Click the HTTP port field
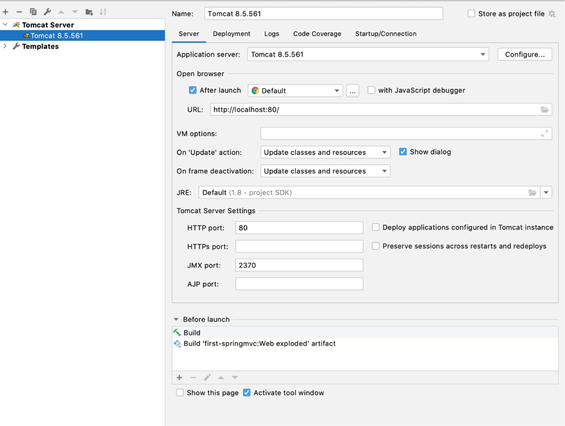The image size is (565, 426). 299,228
